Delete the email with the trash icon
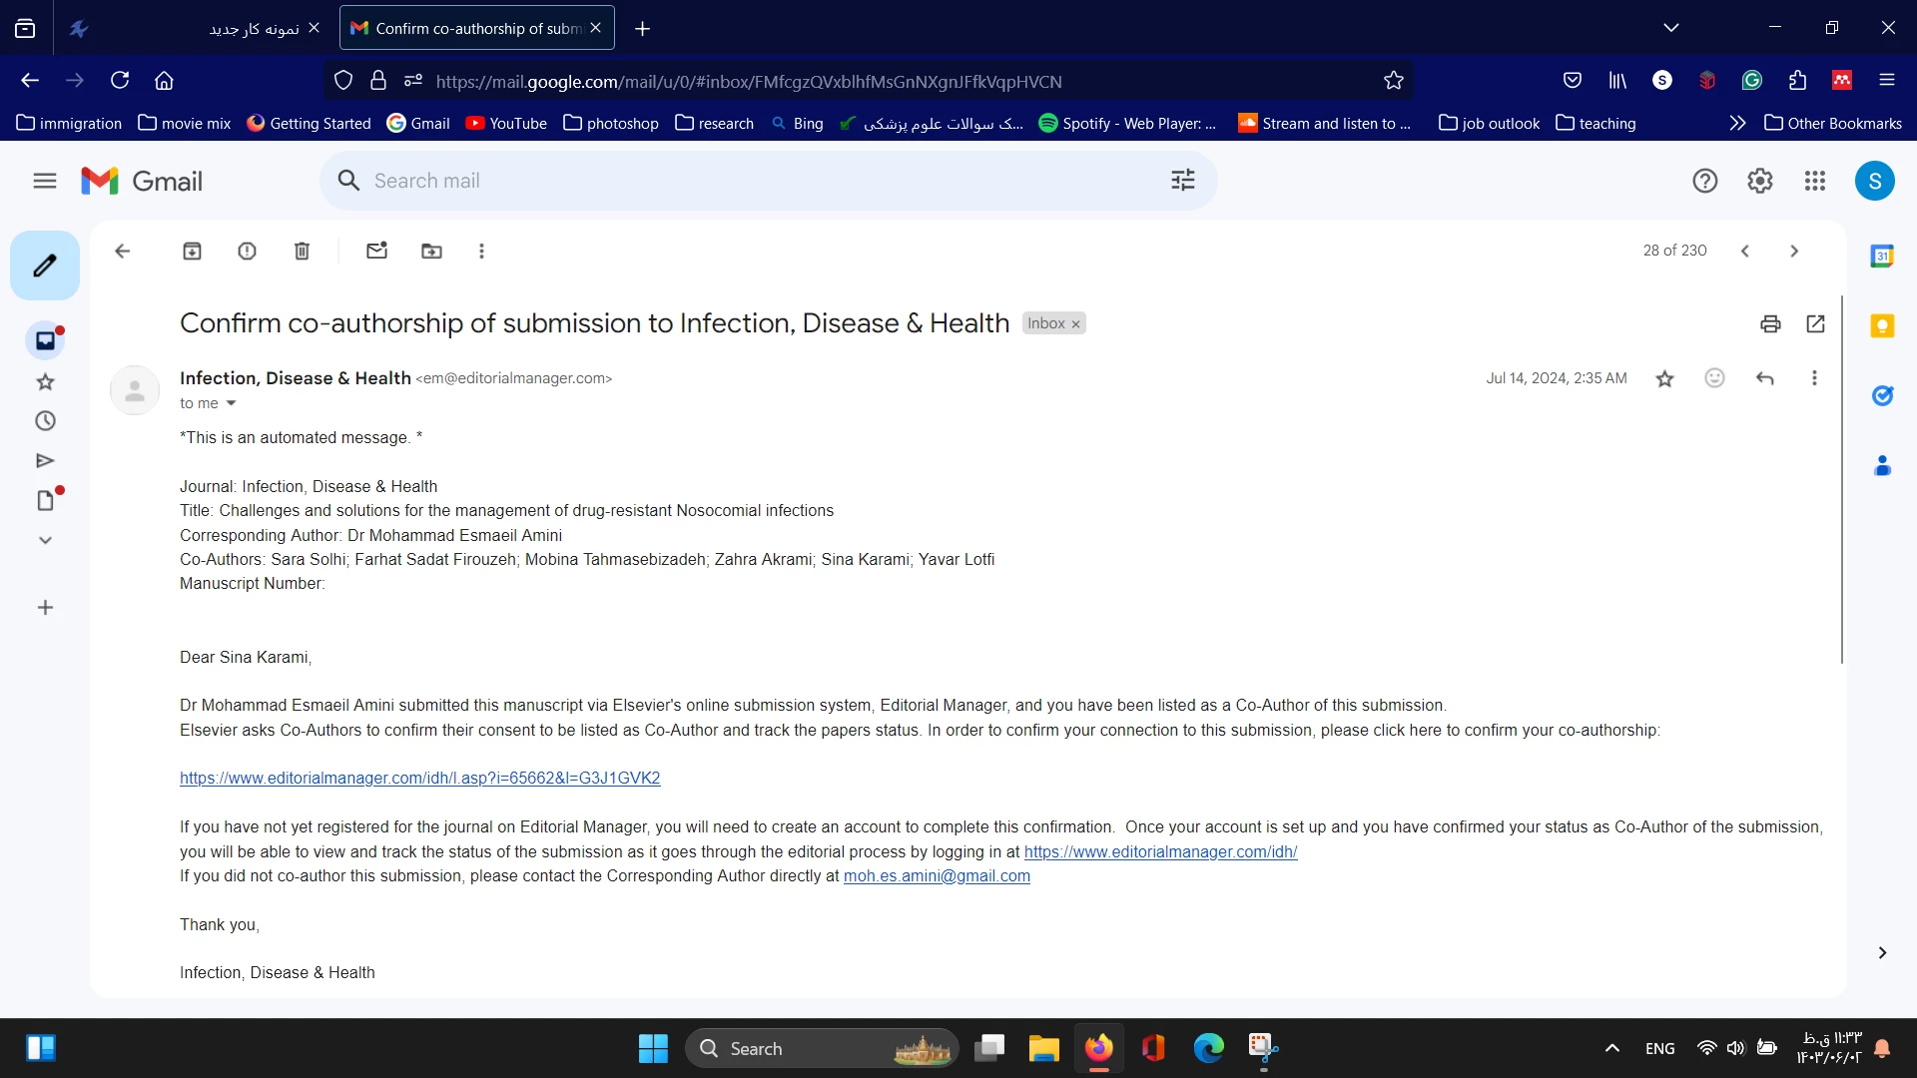 [x=302, y=252]
